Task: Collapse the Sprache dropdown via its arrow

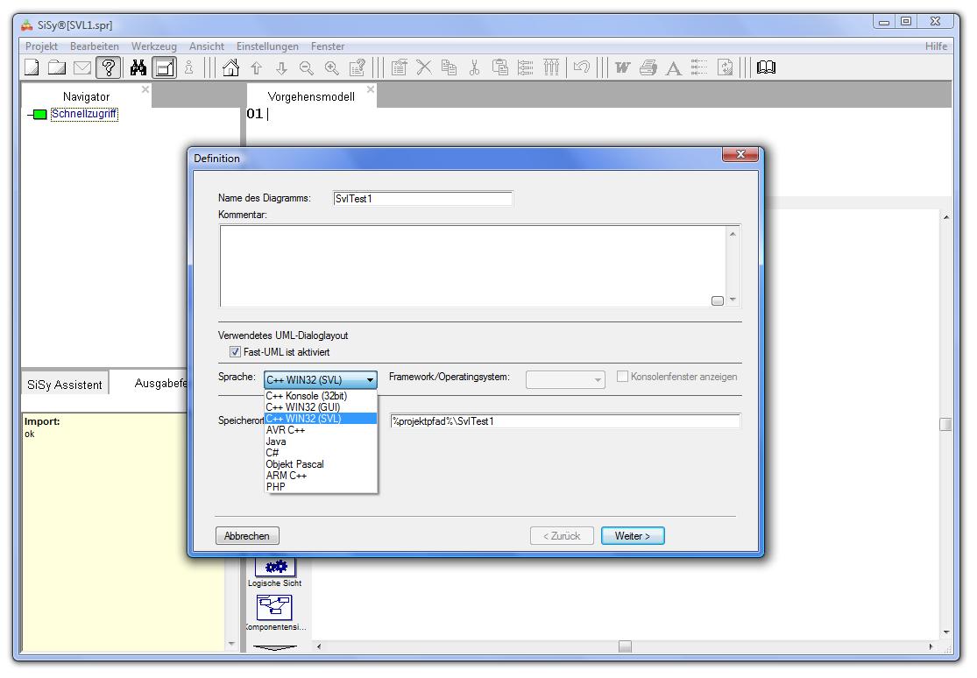Action: pyautogui.click(x=371, y=380)
